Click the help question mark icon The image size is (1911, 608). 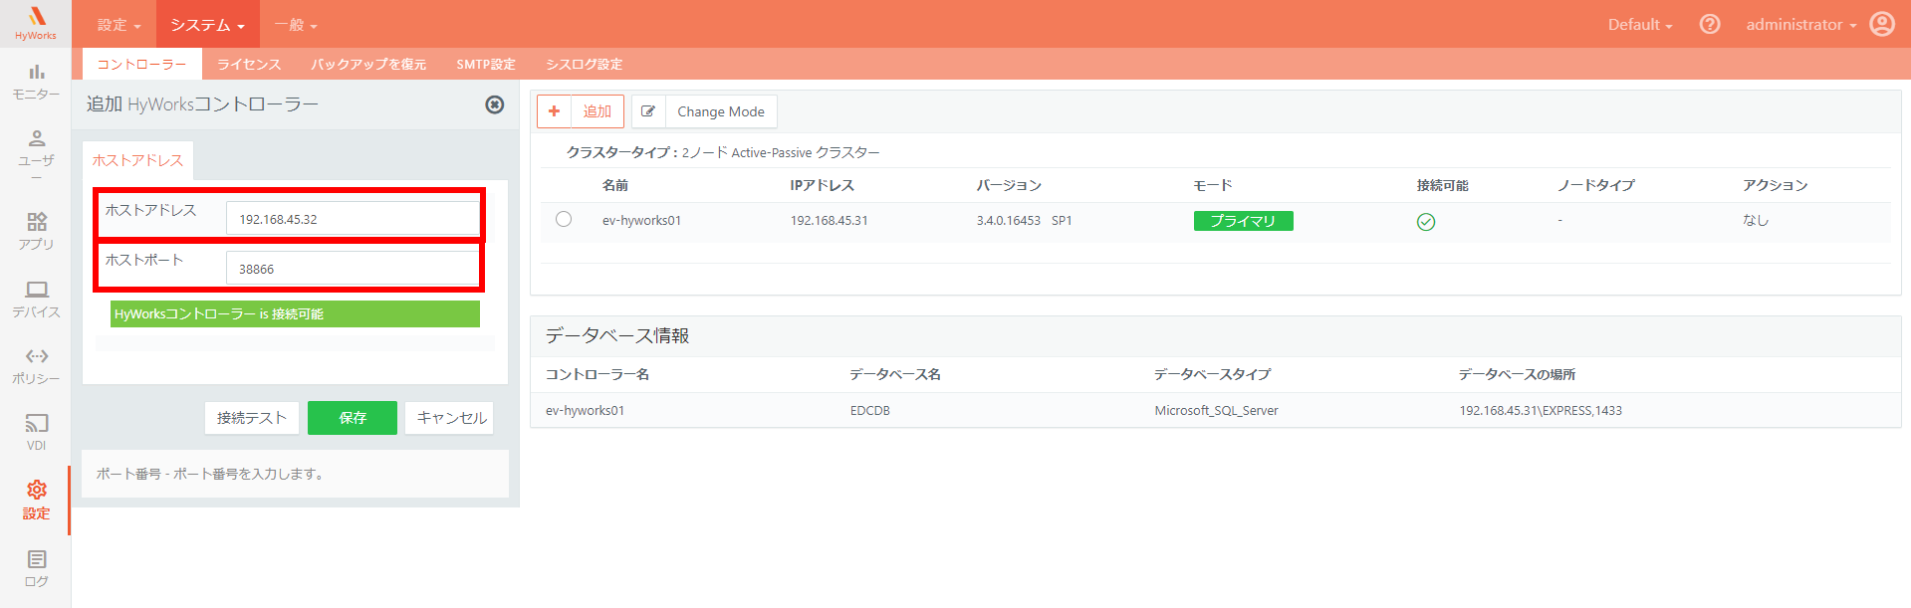tap(1709, 24)
